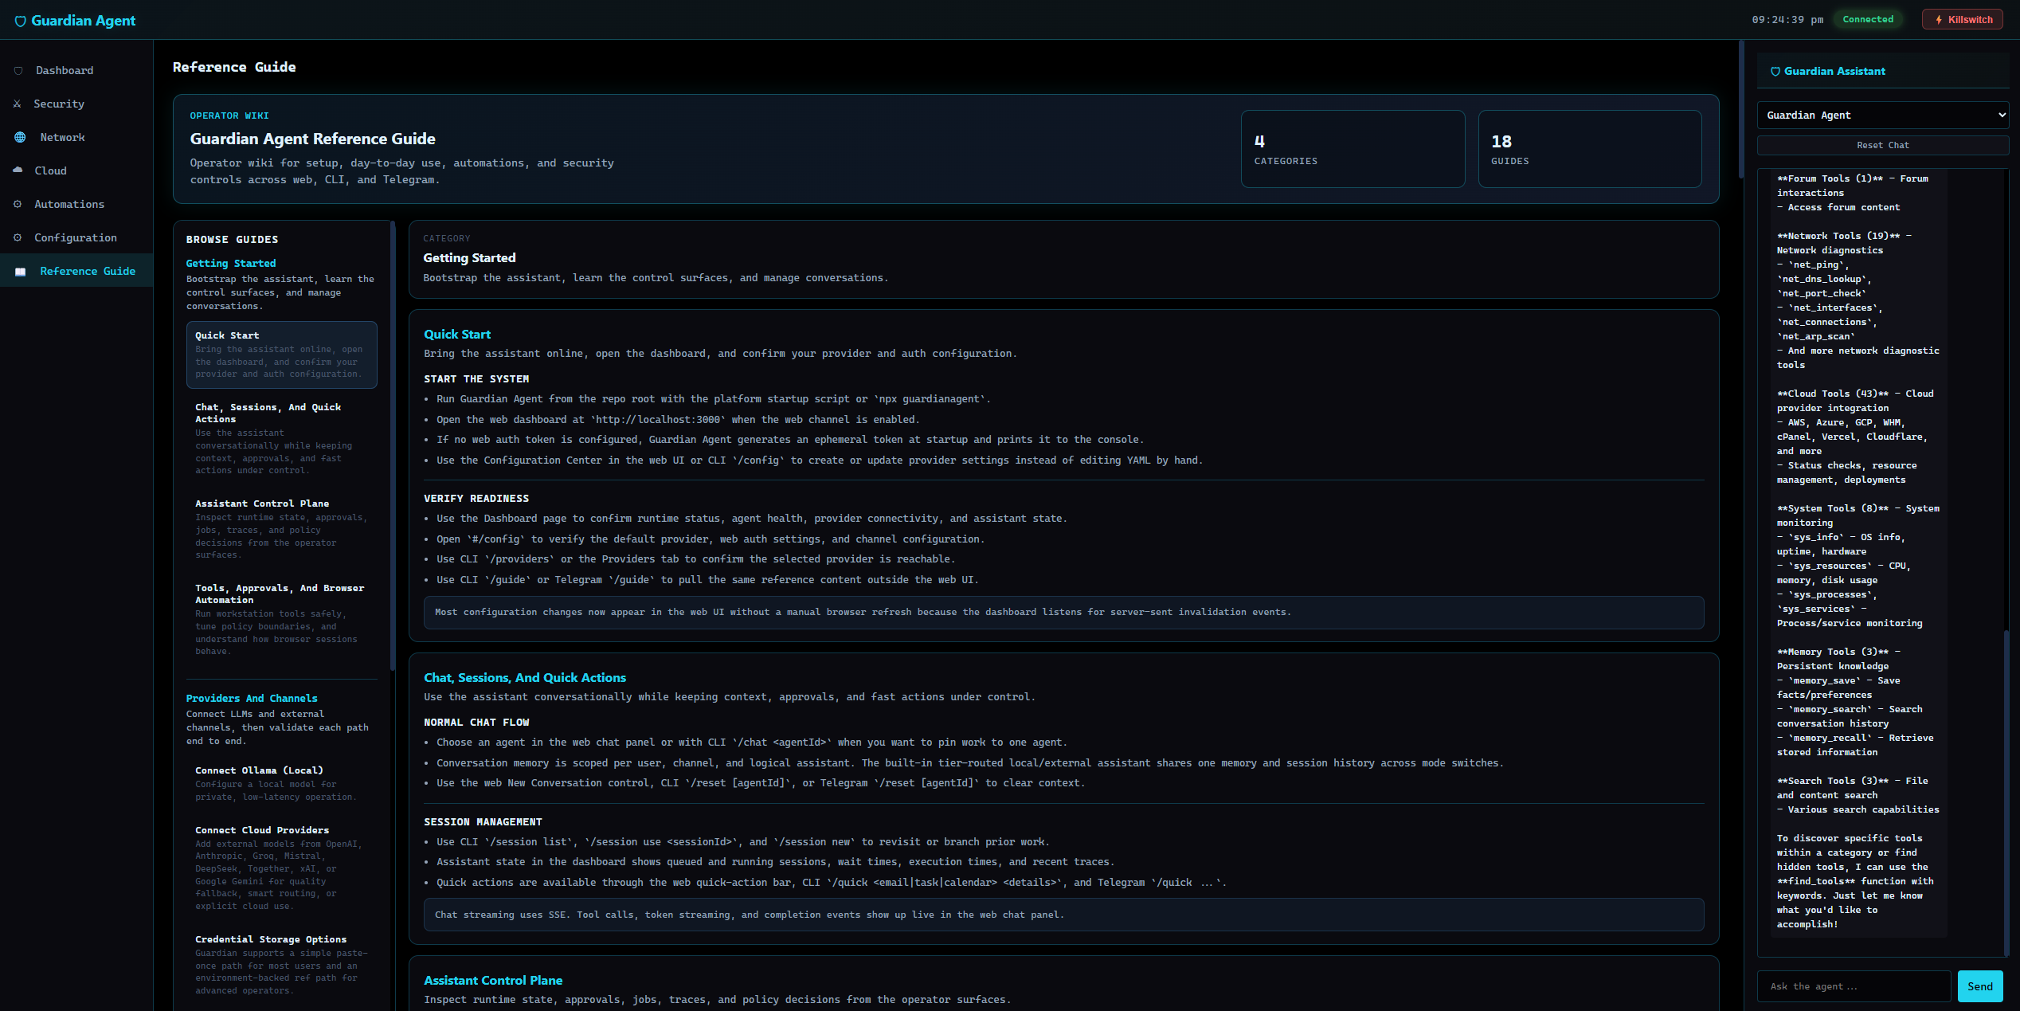The width and height of the screenshot is (2020, 1011).
Task: Click the Reset Chat button
Action: click(1883, 146)
